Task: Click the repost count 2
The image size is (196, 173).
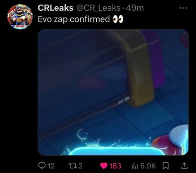Action: [81, 166]
